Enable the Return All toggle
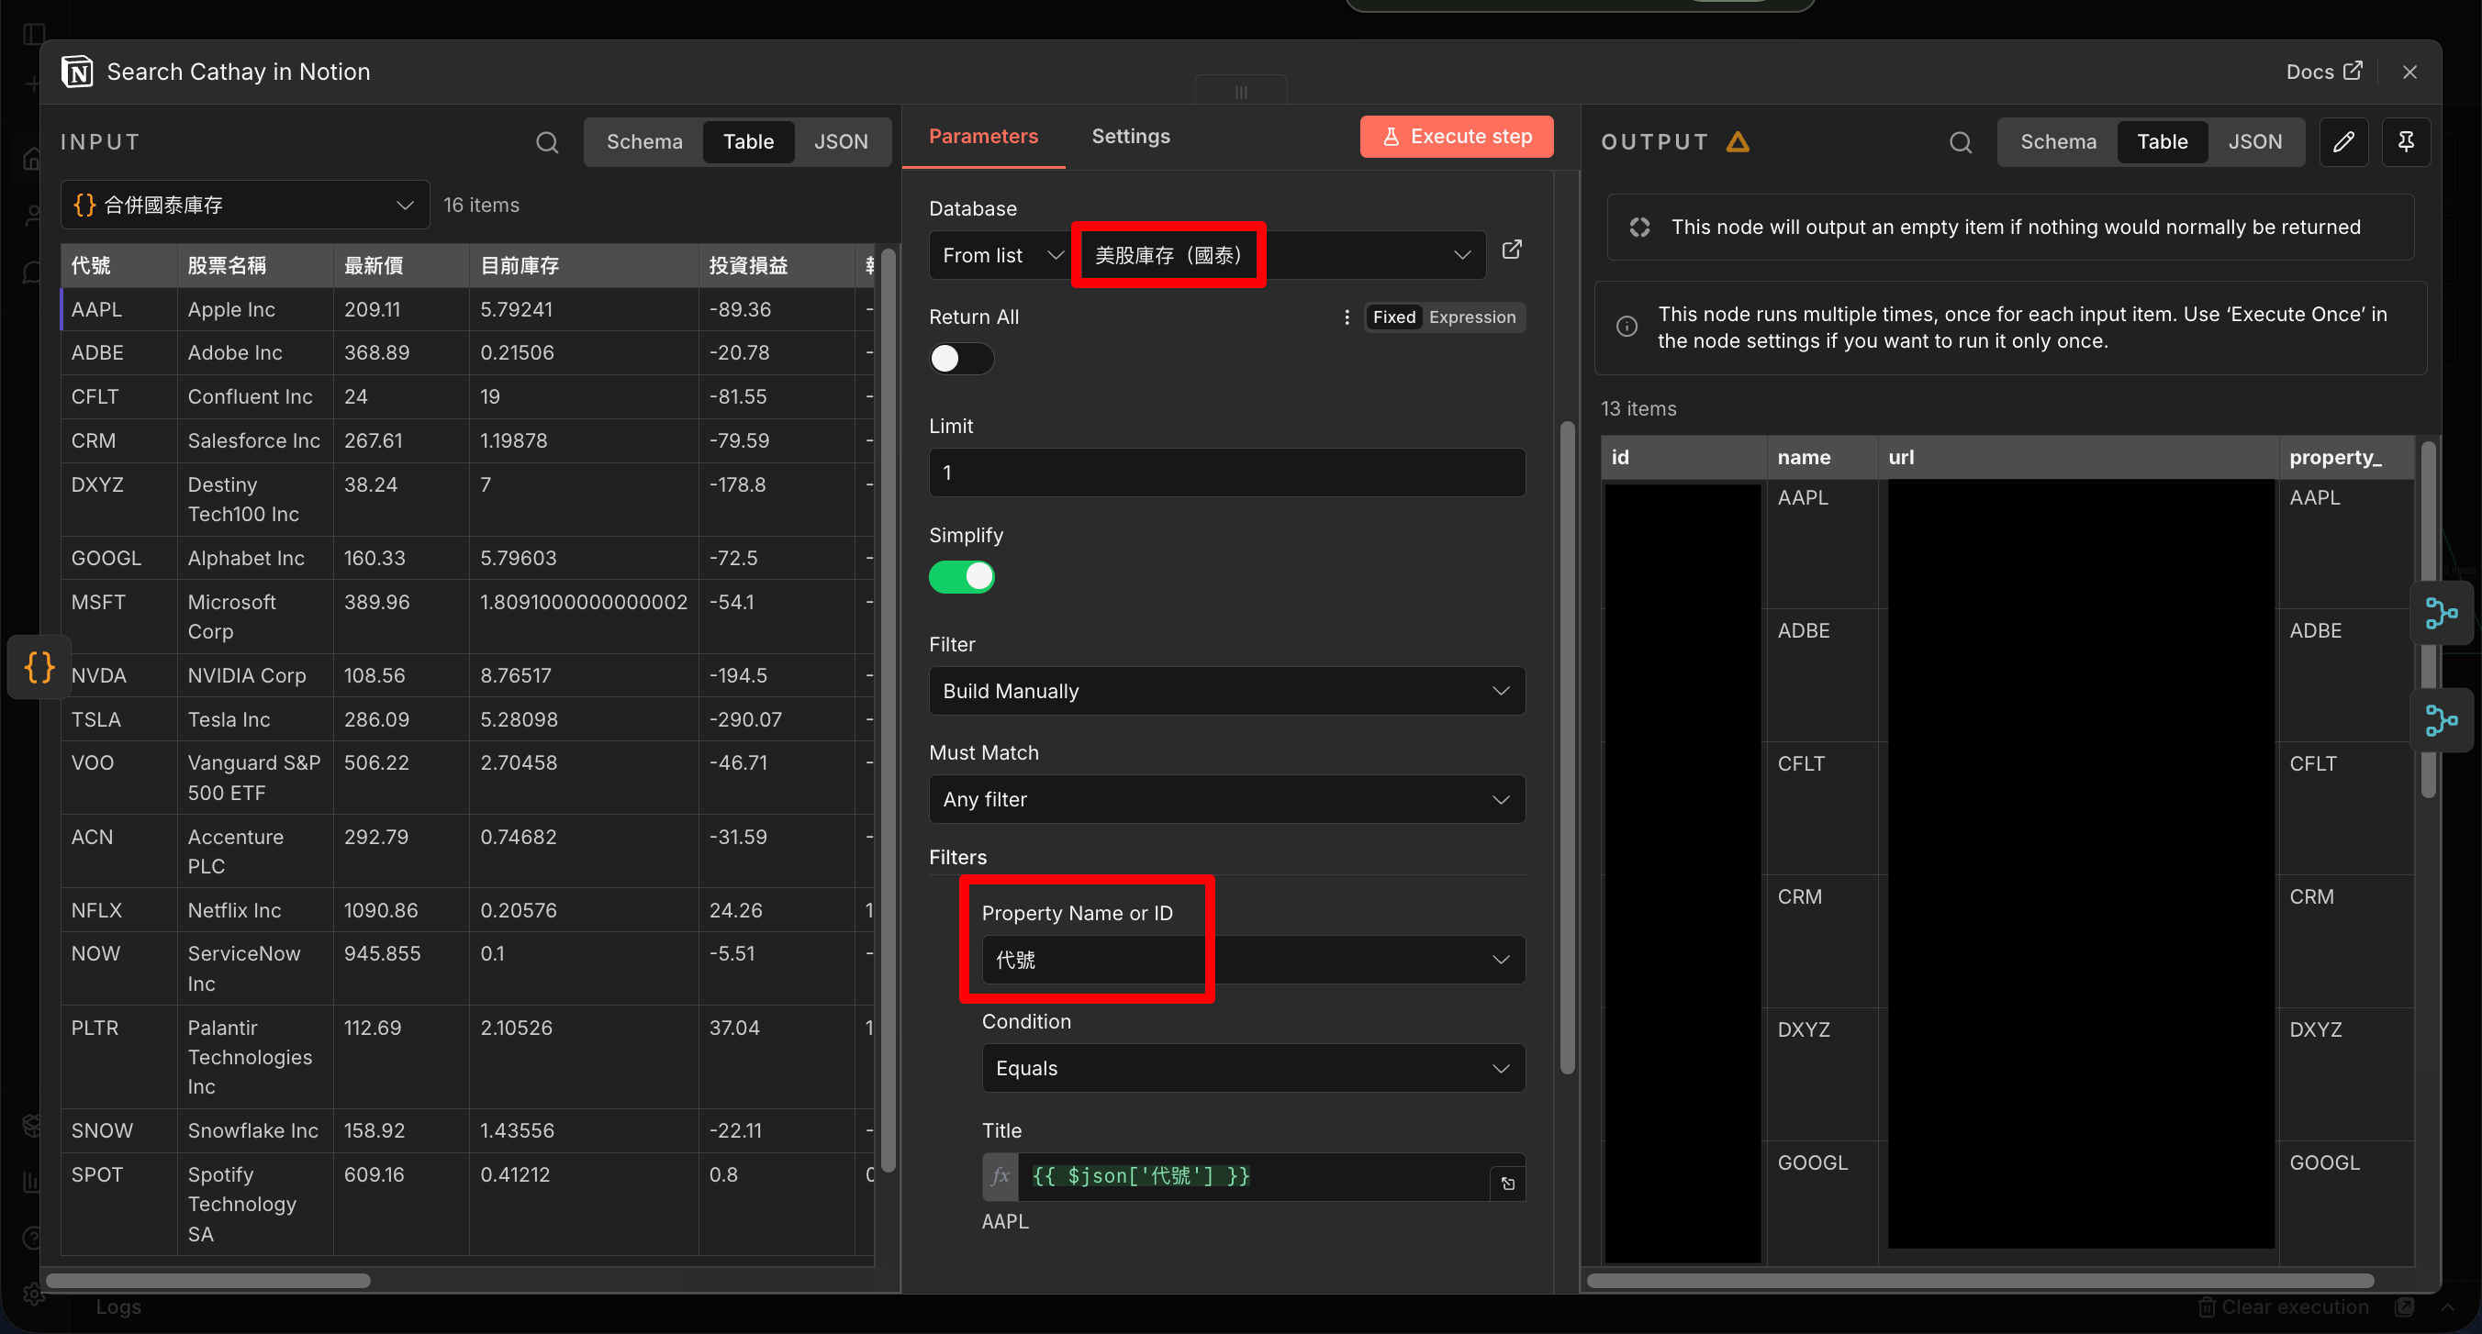Screen dimensions: 2482x1334 pos(961,359)
